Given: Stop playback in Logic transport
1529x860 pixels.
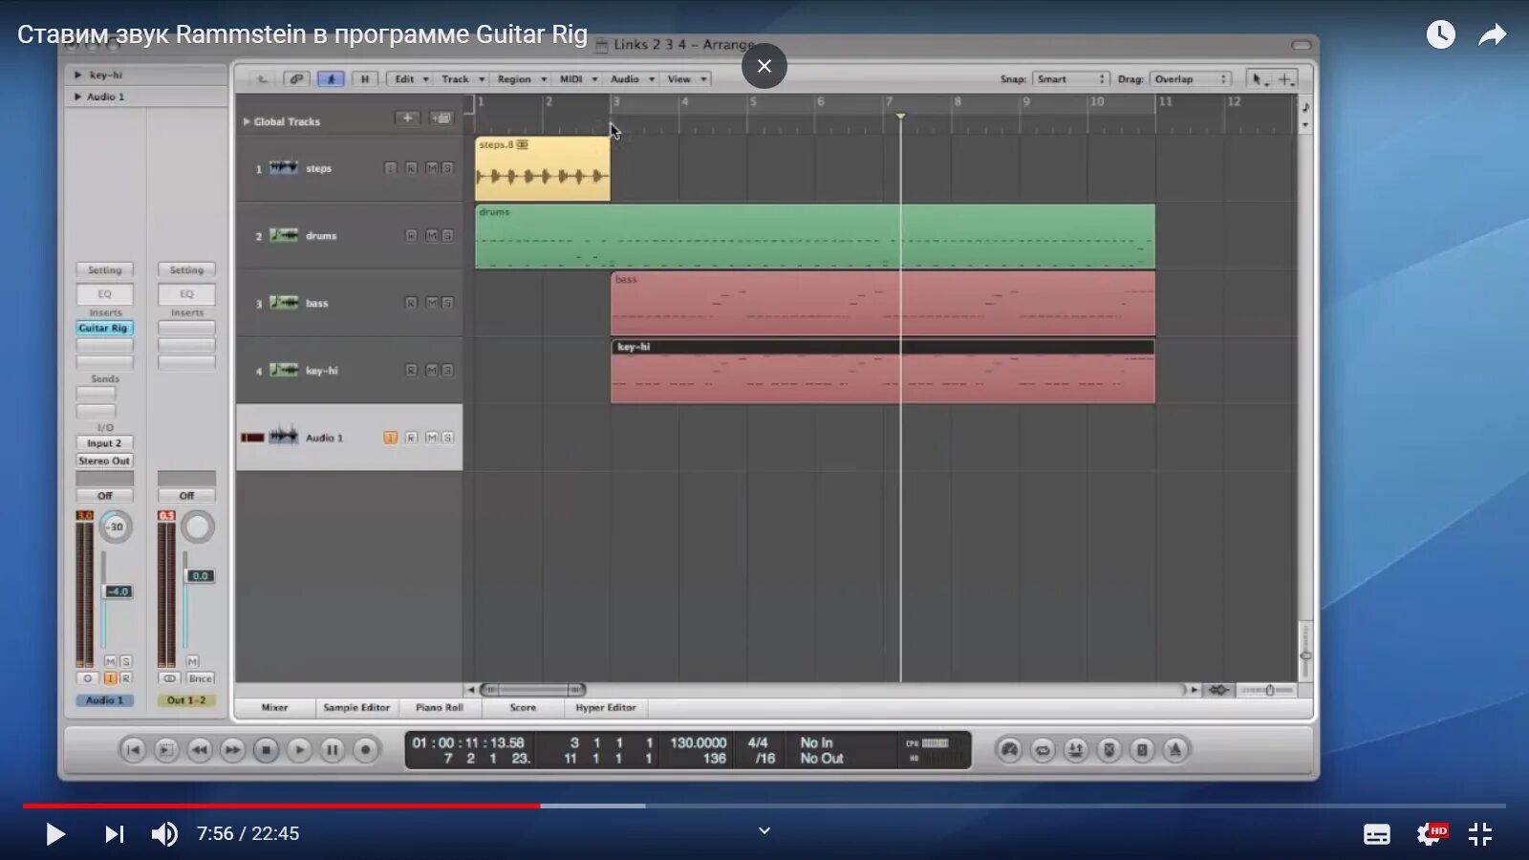Looking at the screenshot, I should [266, 750].
